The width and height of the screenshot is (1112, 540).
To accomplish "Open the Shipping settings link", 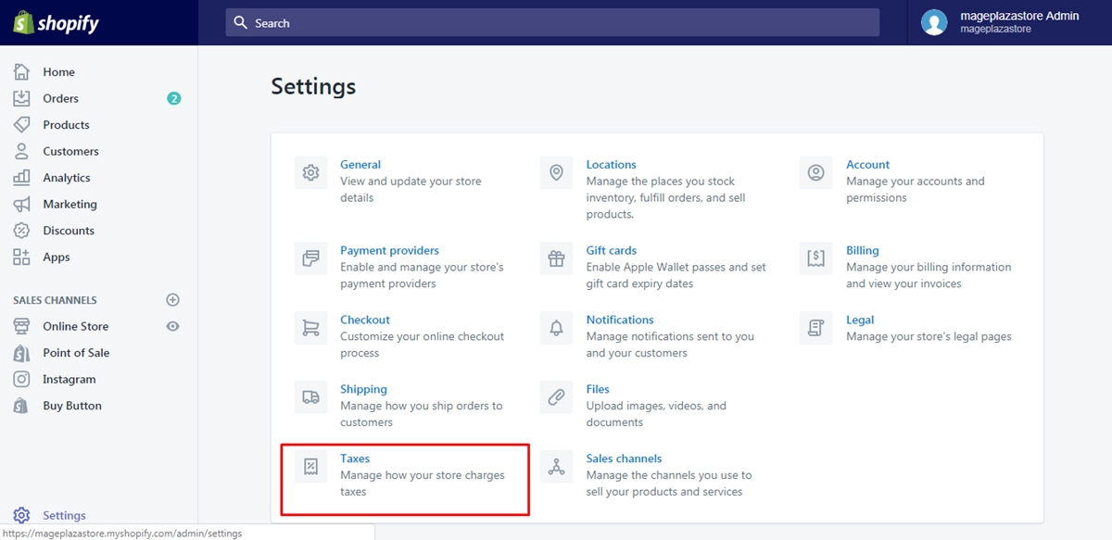I will (x=363, y=389).
